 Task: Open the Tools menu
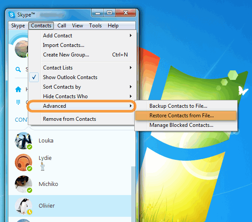point(95,26)
